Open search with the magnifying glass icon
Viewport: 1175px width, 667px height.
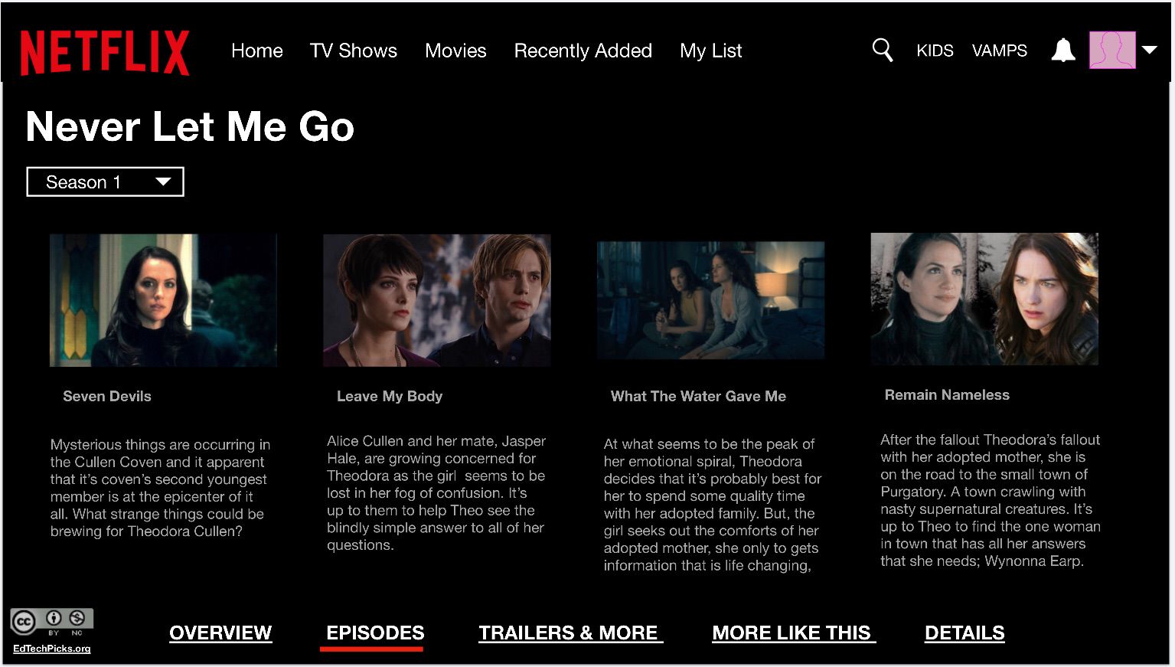[883, 51]
